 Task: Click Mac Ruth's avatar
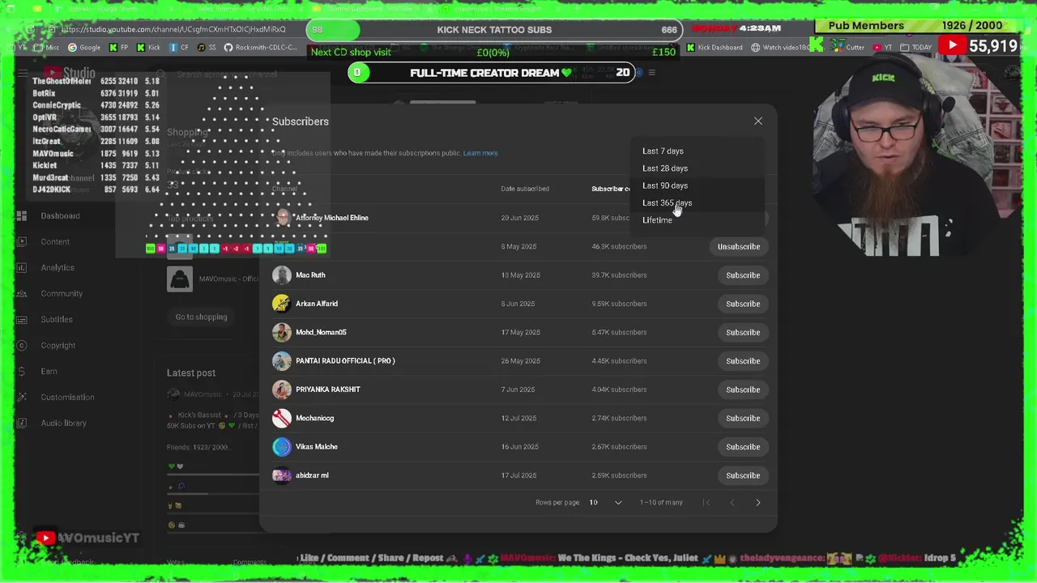pyautogui.click(x=282, y=275)
